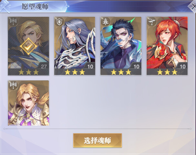Click the 愿望魂师 title text
This screenshot has width=196, height=155.
pyautogui.click(x=35, y=6)
